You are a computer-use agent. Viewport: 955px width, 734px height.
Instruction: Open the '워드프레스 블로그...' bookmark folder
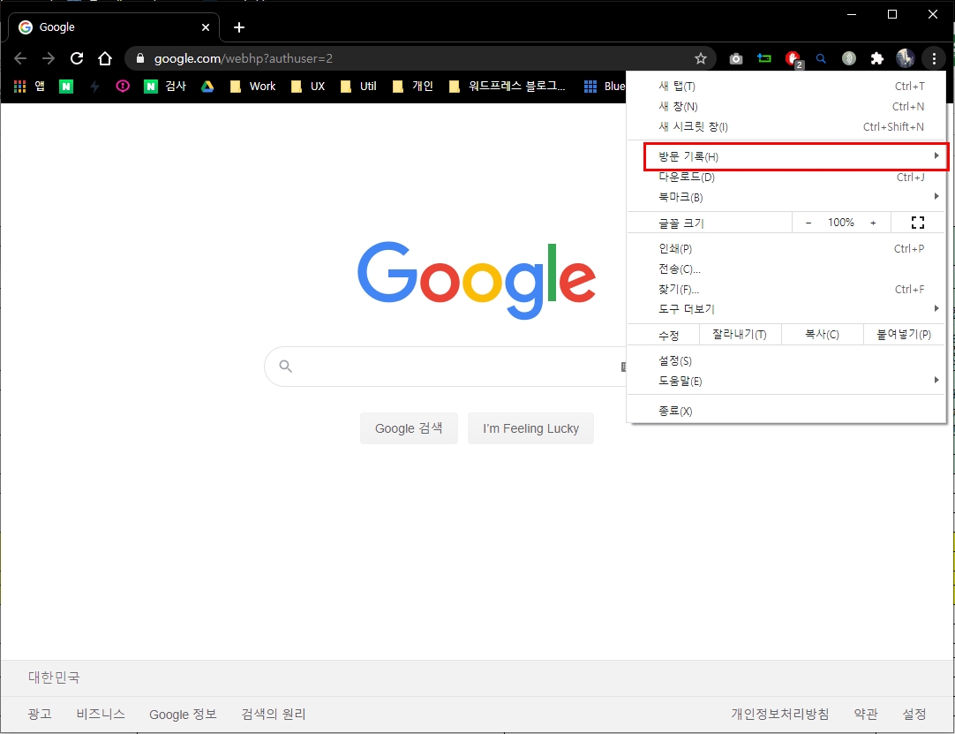tap(507, 86)
